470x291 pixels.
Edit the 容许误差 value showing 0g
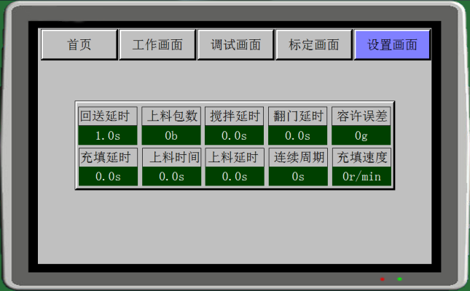pos(361,135)
